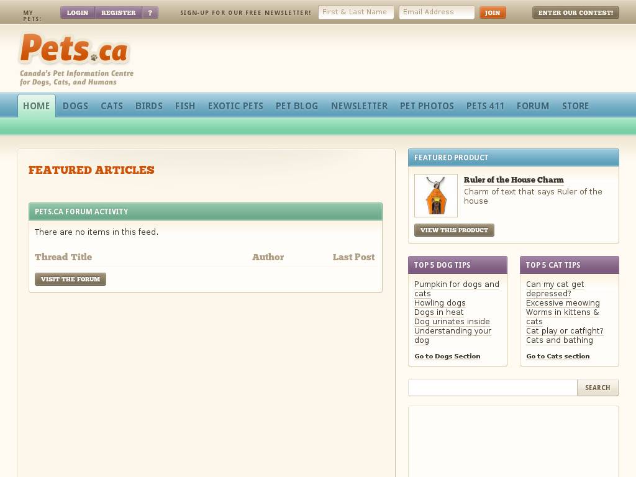636x477 pixels.
Task: Focus the Email Address field
Action: click(x=437, y=12)
